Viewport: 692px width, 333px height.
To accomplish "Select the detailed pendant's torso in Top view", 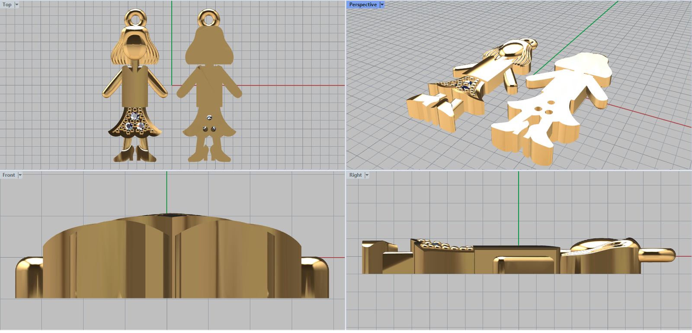I will [x=135, y=86].
